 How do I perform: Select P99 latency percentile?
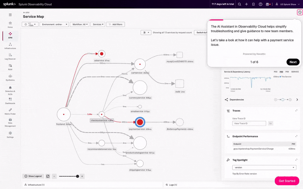click(287, 72)
